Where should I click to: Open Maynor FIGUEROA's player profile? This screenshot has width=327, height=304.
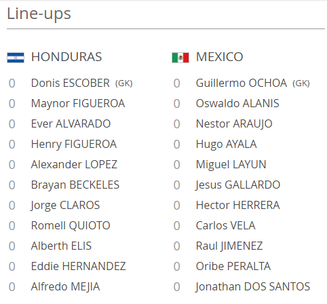(78, 104)
